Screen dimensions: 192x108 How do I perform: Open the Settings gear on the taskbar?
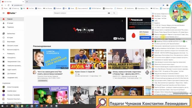coord(51,106)
